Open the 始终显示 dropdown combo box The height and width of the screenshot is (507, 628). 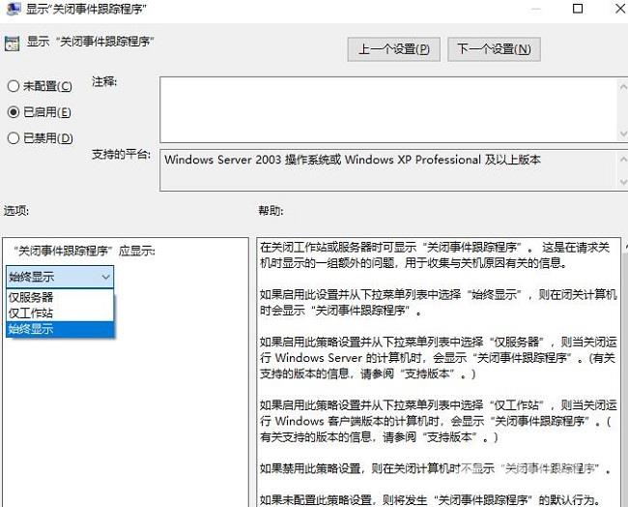pos(60,277)
